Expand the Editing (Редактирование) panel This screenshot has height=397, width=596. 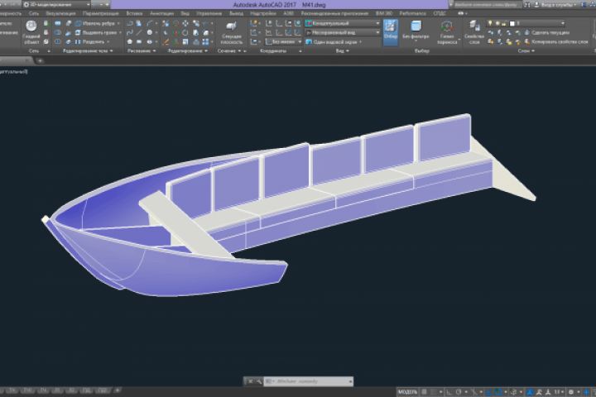coord(188,50)
